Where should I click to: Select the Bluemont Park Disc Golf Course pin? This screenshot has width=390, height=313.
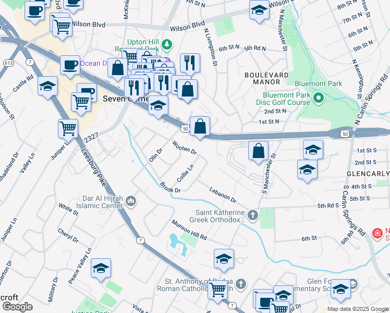pos(318,98)
